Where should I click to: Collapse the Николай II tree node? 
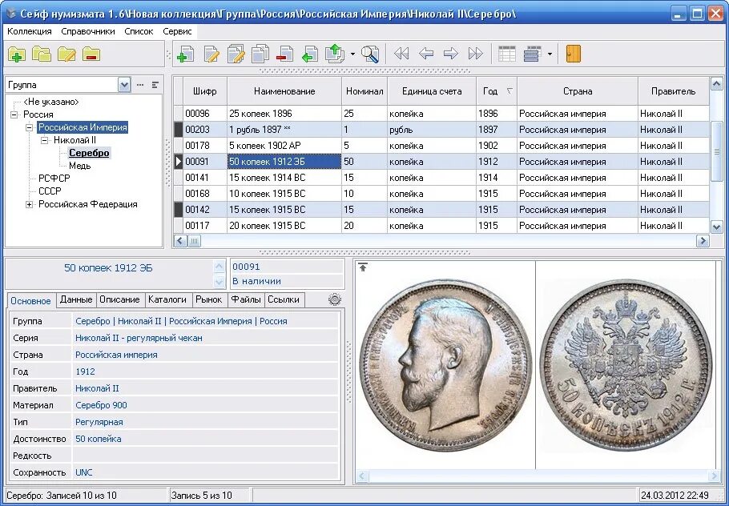[45, 140]
